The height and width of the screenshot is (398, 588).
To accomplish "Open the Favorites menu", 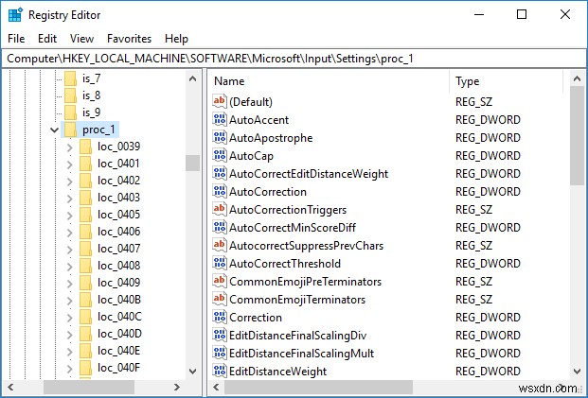I will 129,39.
